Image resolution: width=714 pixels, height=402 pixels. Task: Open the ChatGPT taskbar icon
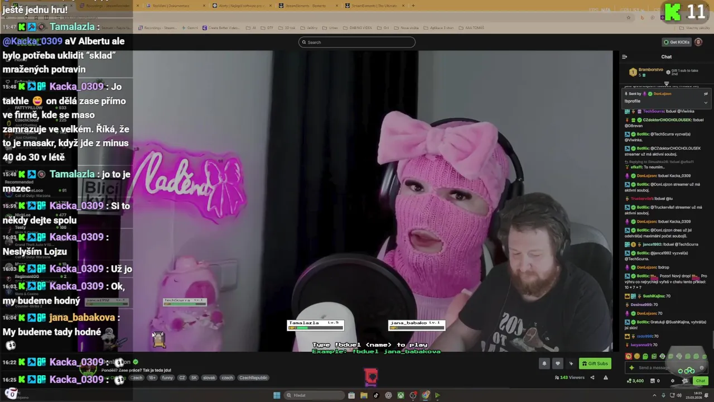388,395
